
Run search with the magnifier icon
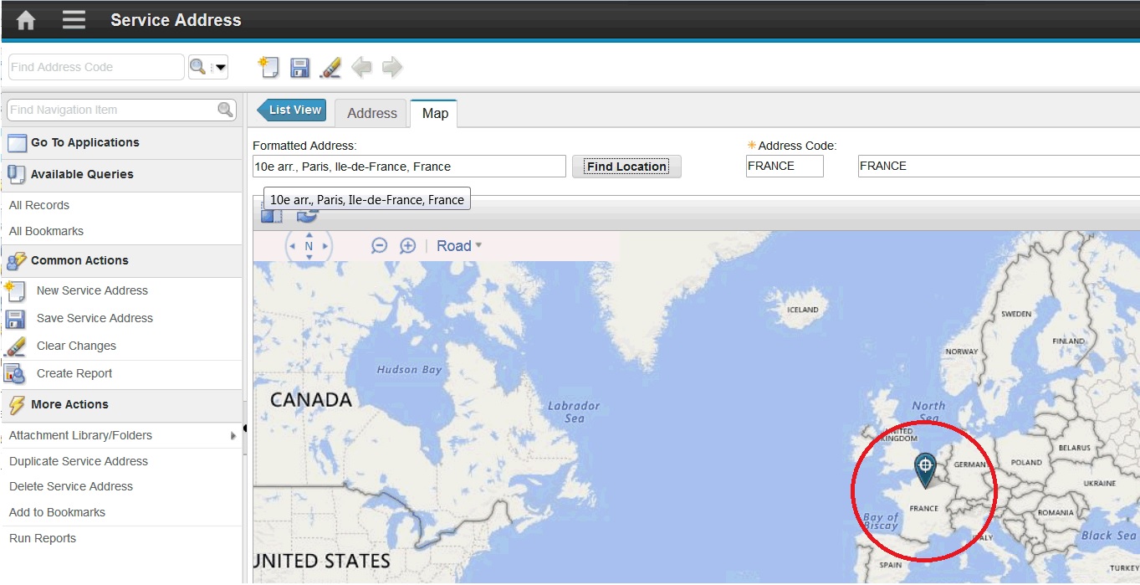[199, 66]
